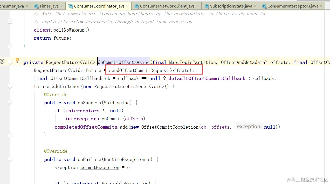Click the addListener method call
The width and height of the screenshot is (330, 184).
(x=66, y=86)
